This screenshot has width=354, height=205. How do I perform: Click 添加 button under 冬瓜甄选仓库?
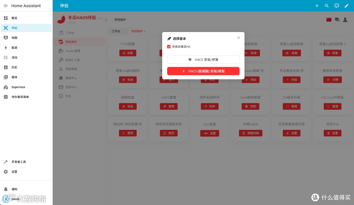[291, 79]
